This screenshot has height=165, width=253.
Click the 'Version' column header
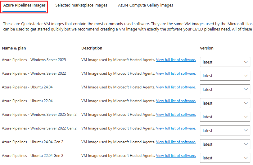207,48
